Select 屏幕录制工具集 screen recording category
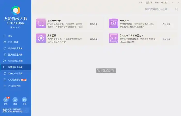The width and height of the screenshot is (181, 116). pos(16,67)
